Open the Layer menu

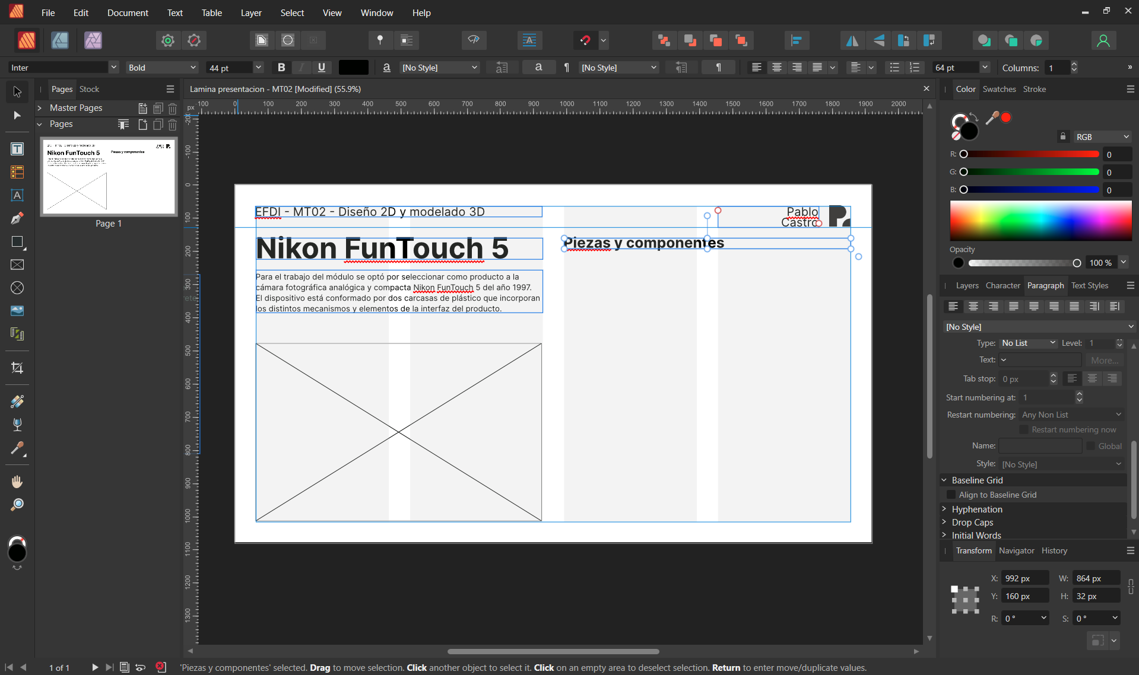click(x=251, y=12)
